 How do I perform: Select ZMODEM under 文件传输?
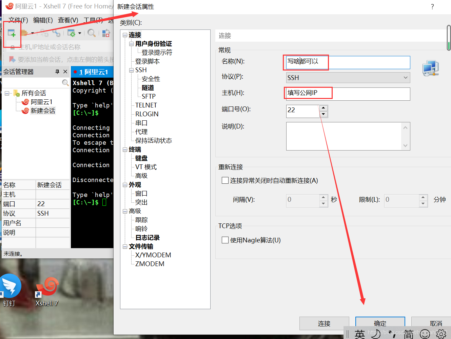[150, 264]
